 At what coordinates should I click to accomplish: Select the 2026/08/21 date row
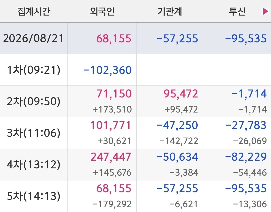coord(136,38)
